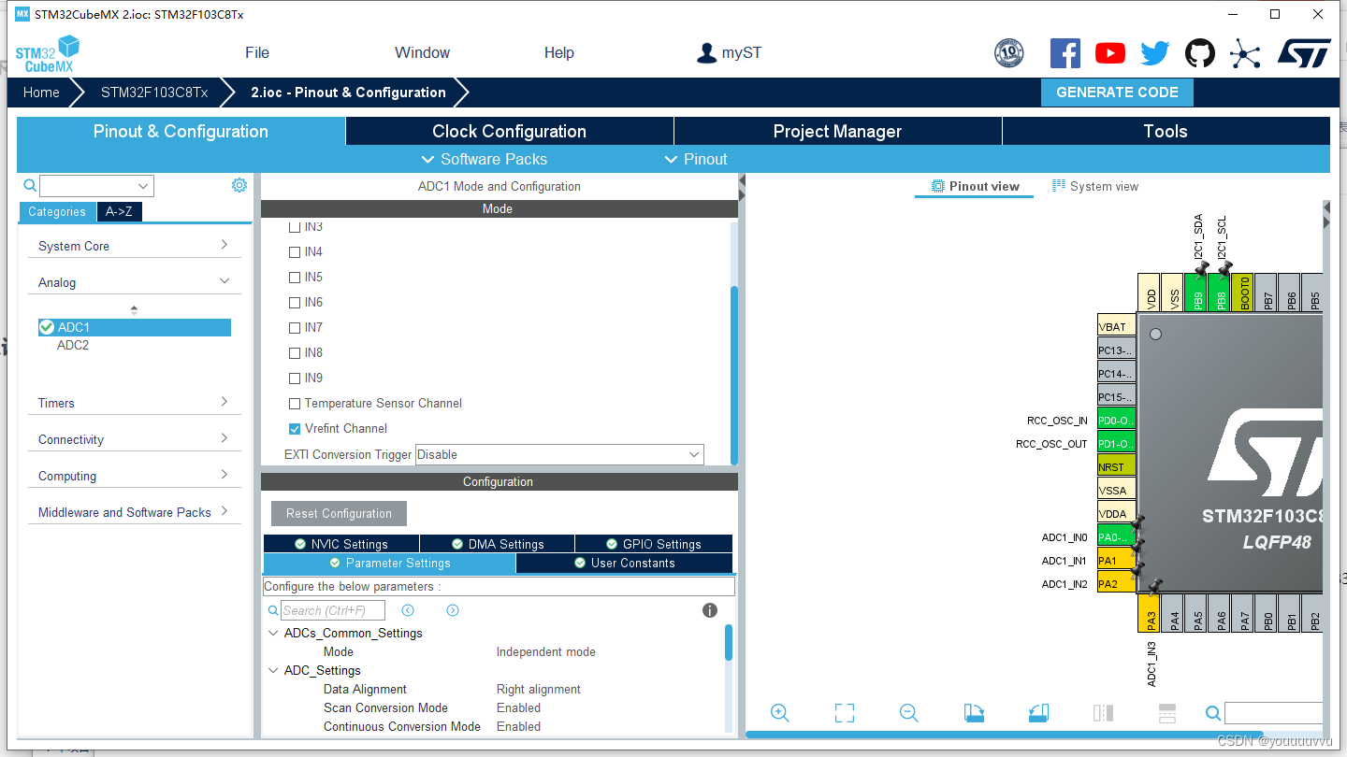The image size is (1347, 757).
Task: Click the 10-year anniversary badge icon
Action: [1008, 53]
